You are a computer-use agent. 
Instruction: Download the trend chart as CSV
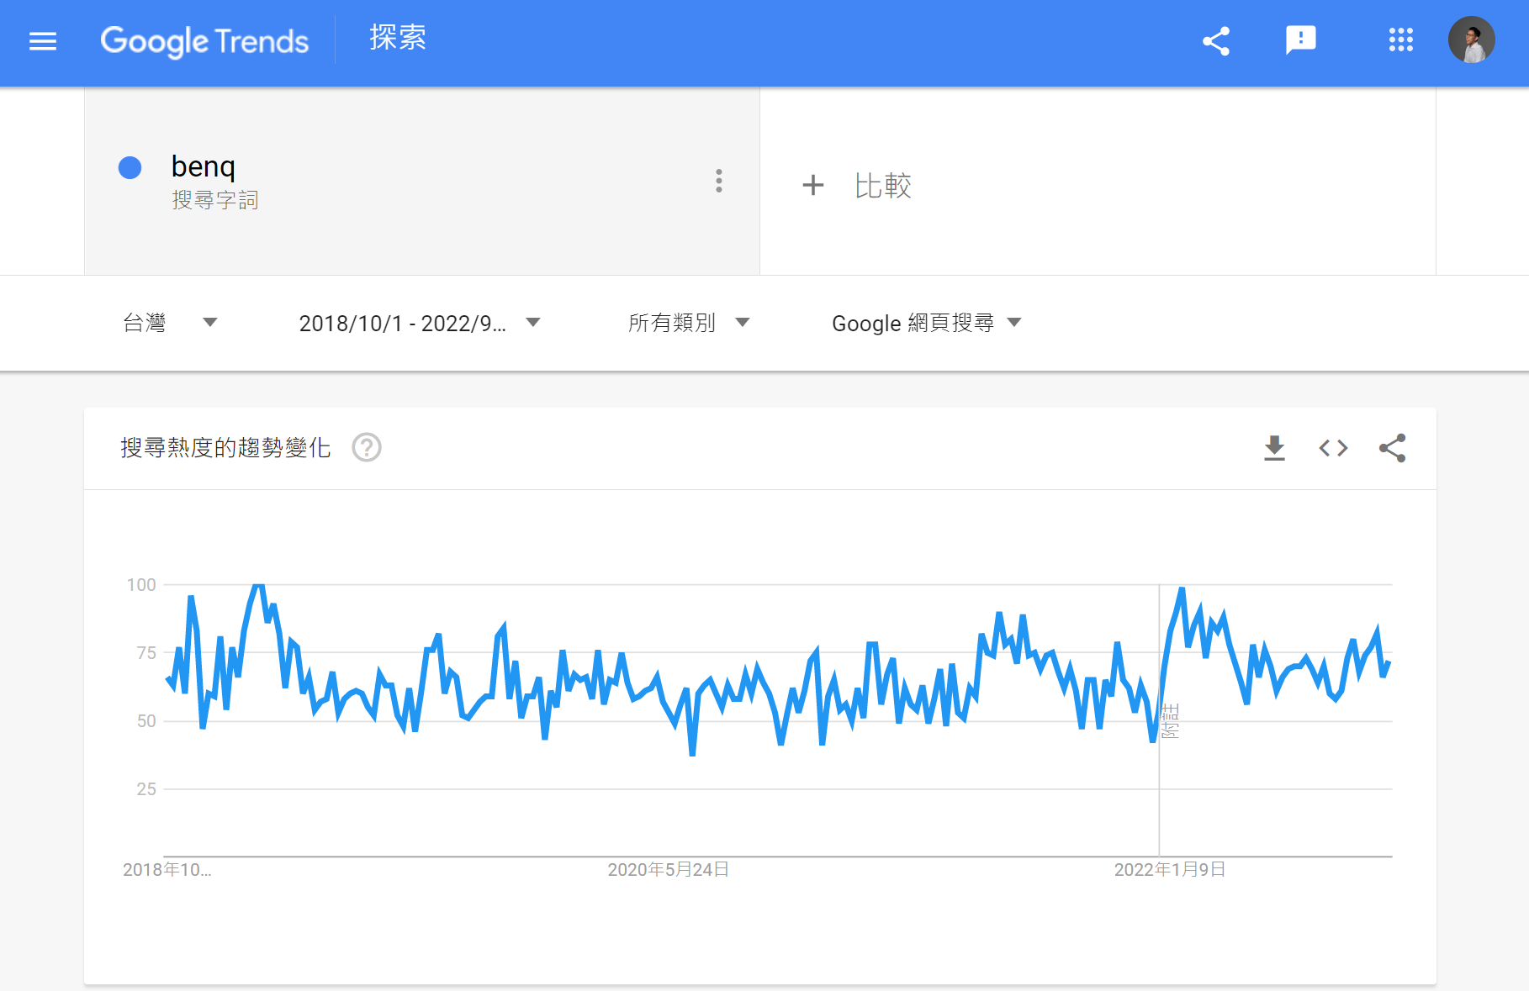tap(1274, 448)
